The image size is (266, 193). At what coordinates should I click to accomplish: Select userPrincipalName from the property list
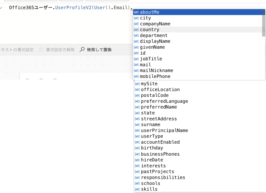164,130
